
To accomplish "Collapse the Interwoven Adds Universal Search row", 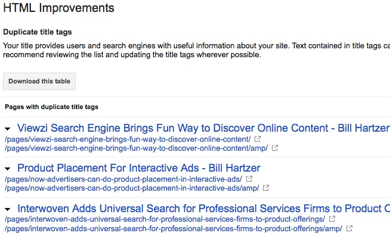I will [8, 209].
